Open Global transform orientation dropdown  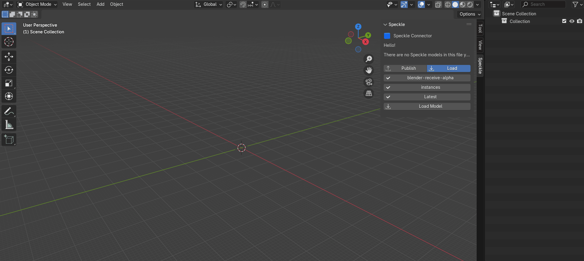pyautogui.click(x=209, y=4)
